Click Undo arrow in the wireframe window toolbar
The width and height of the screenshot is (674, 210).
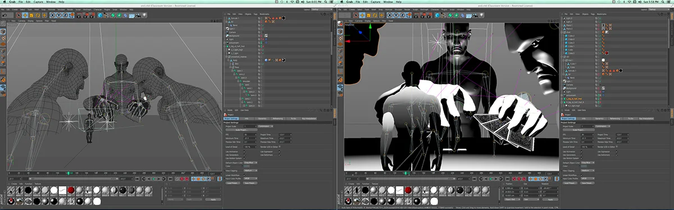coord(4,15)
